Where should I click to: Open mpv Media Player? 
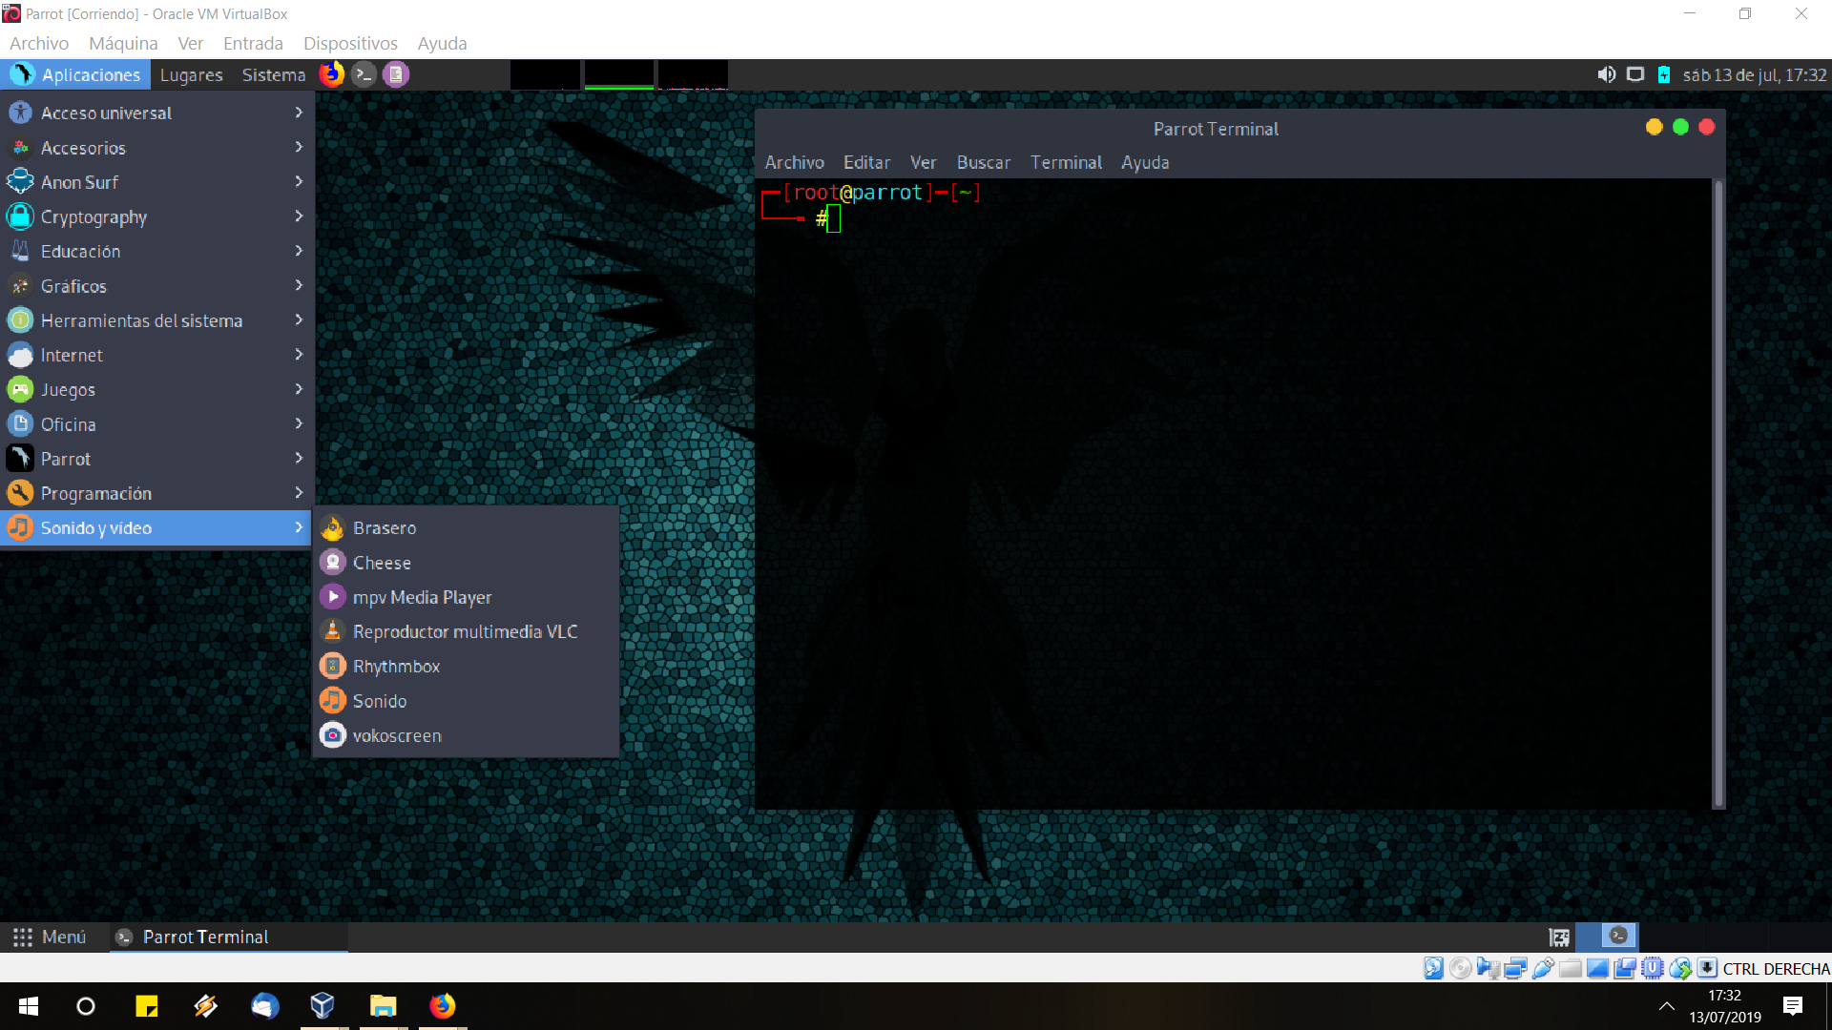coord(467,597)
